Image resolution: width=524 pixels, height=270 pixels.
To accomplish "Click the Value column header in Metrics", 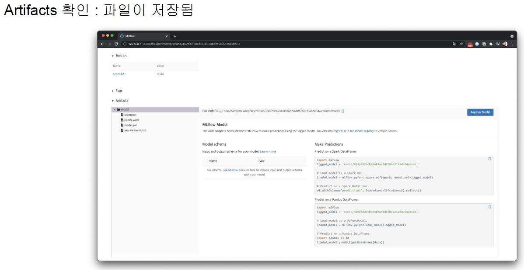I will coord(161,66).
